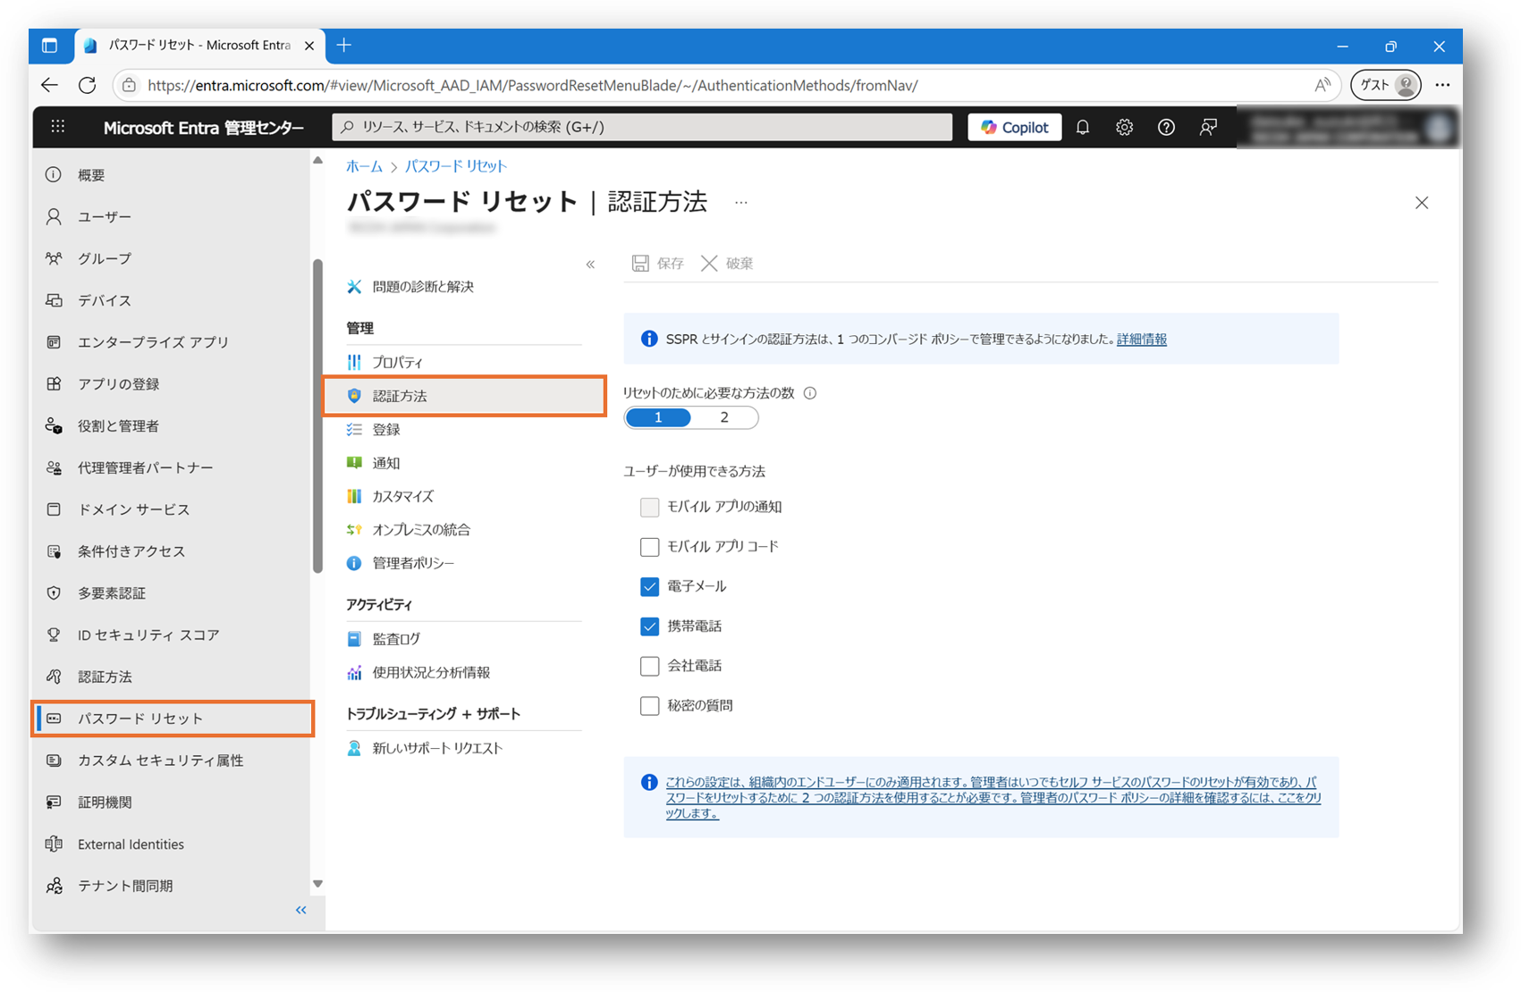Click info icon next to required methods count

[810, 393]
